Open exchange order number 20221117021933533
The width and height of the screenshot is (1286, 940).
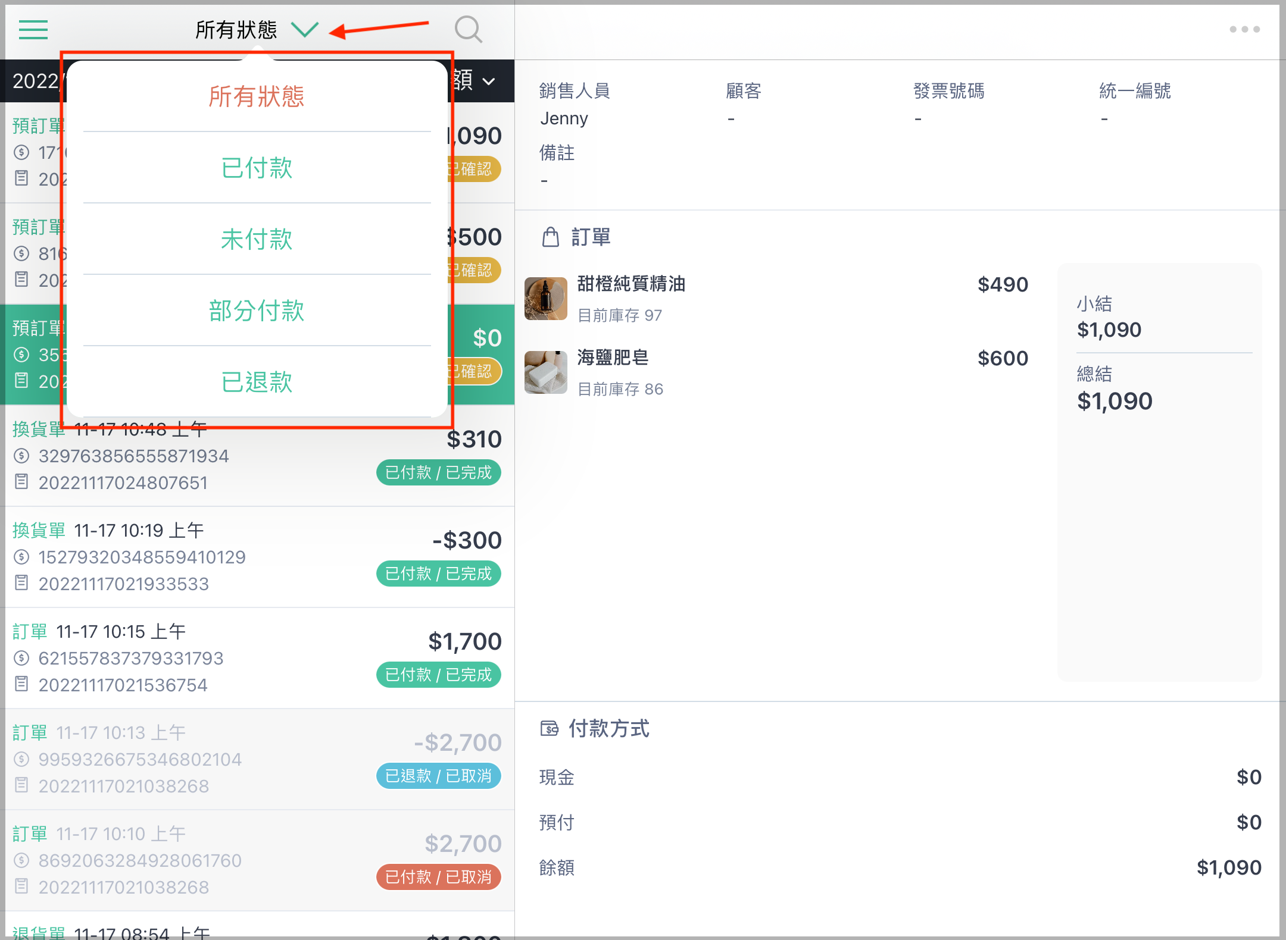pos(124,584)
